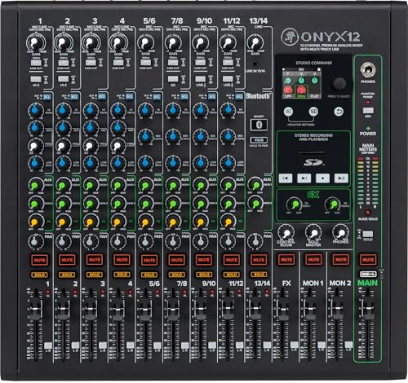Image resolution: width=408 pixels, height=383 pixels.
Task: Click the ONYX12 product name
Action: (x=330, y=37)
